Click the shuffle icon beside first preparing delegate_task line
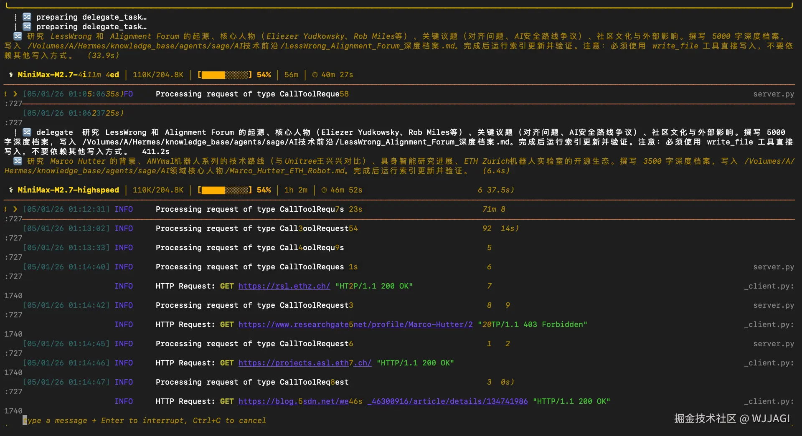 (27, 17)
